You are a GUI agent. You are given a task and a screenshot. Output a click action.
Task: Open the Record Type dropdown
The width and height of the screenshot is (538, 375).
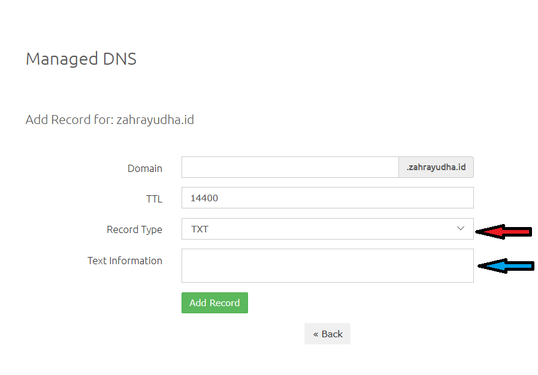(x=327, y=229)
